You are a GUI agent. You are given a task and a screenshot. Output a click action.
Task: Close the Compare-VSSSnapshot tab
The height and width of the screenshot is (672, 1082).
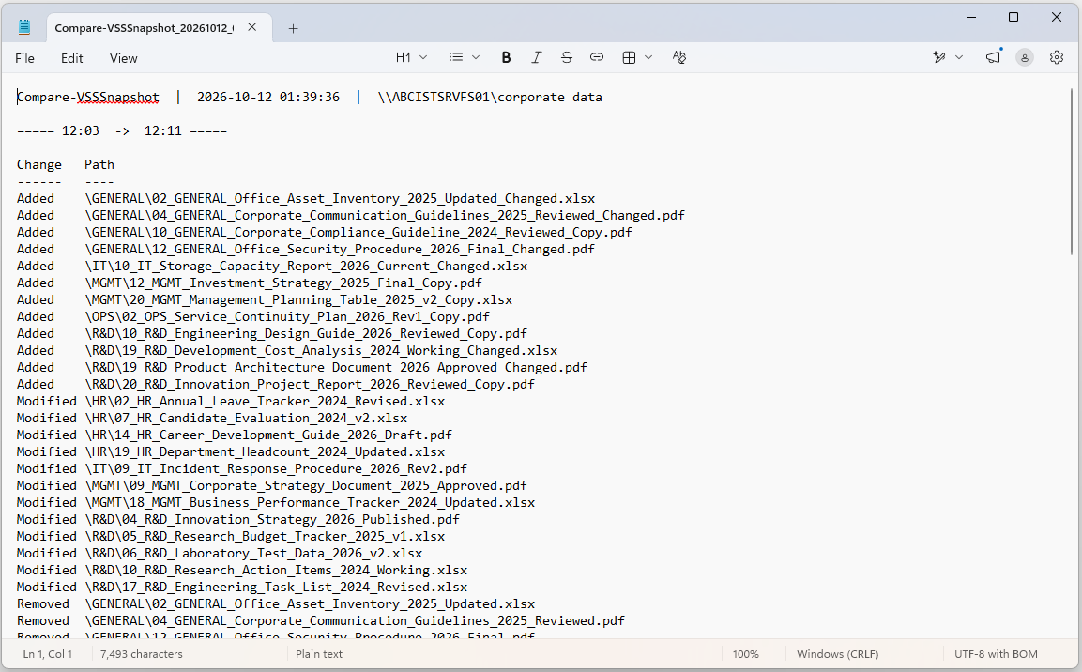[251, 27]
